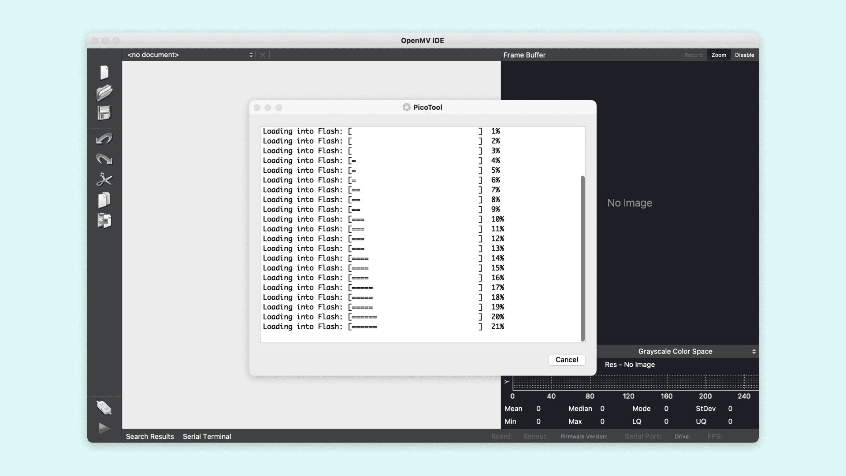846x476 pixels.
Task: Click the Undo arrow icon
Action: (104, 139)
